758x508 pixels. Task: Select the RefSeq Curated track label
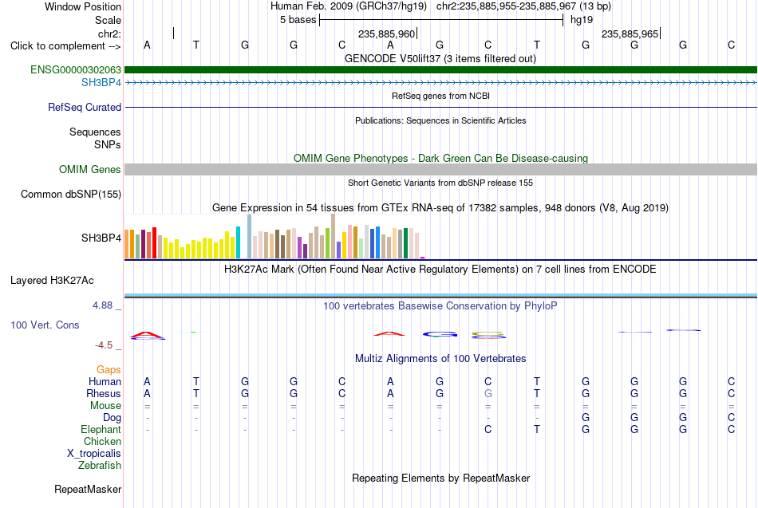[85, 108]
